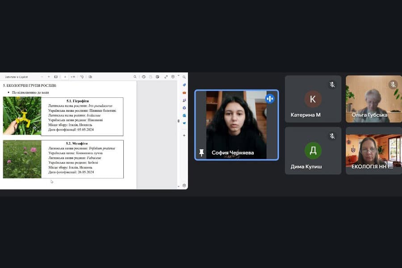Click the text 'Iris pseudacorus'
This screenshot has height=268, width=402.
[100, 106]
